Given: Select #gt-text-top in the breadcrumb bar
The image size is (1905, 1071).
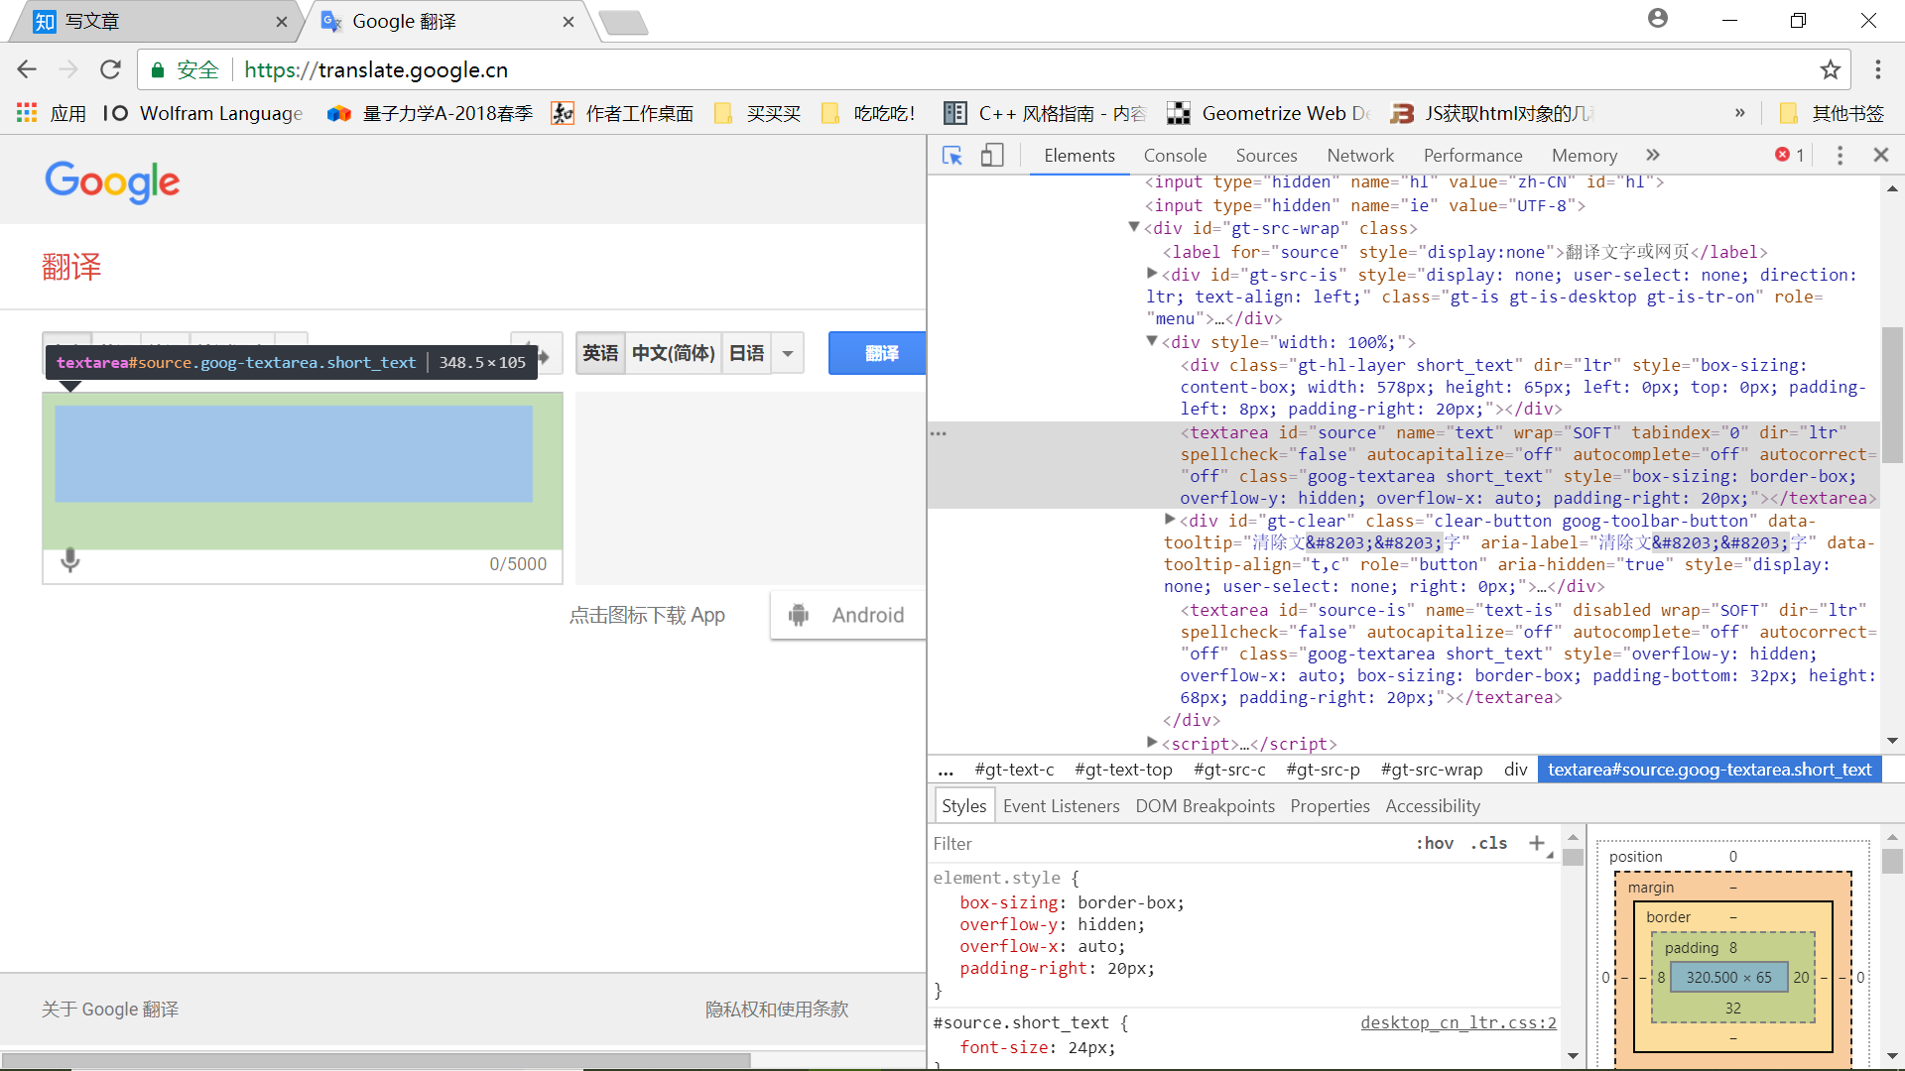Looking at the screenshot, I should 1123,770.
